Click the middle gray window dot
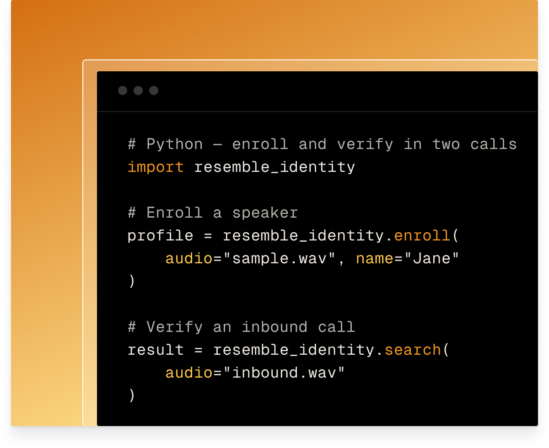 pos(138,91)
